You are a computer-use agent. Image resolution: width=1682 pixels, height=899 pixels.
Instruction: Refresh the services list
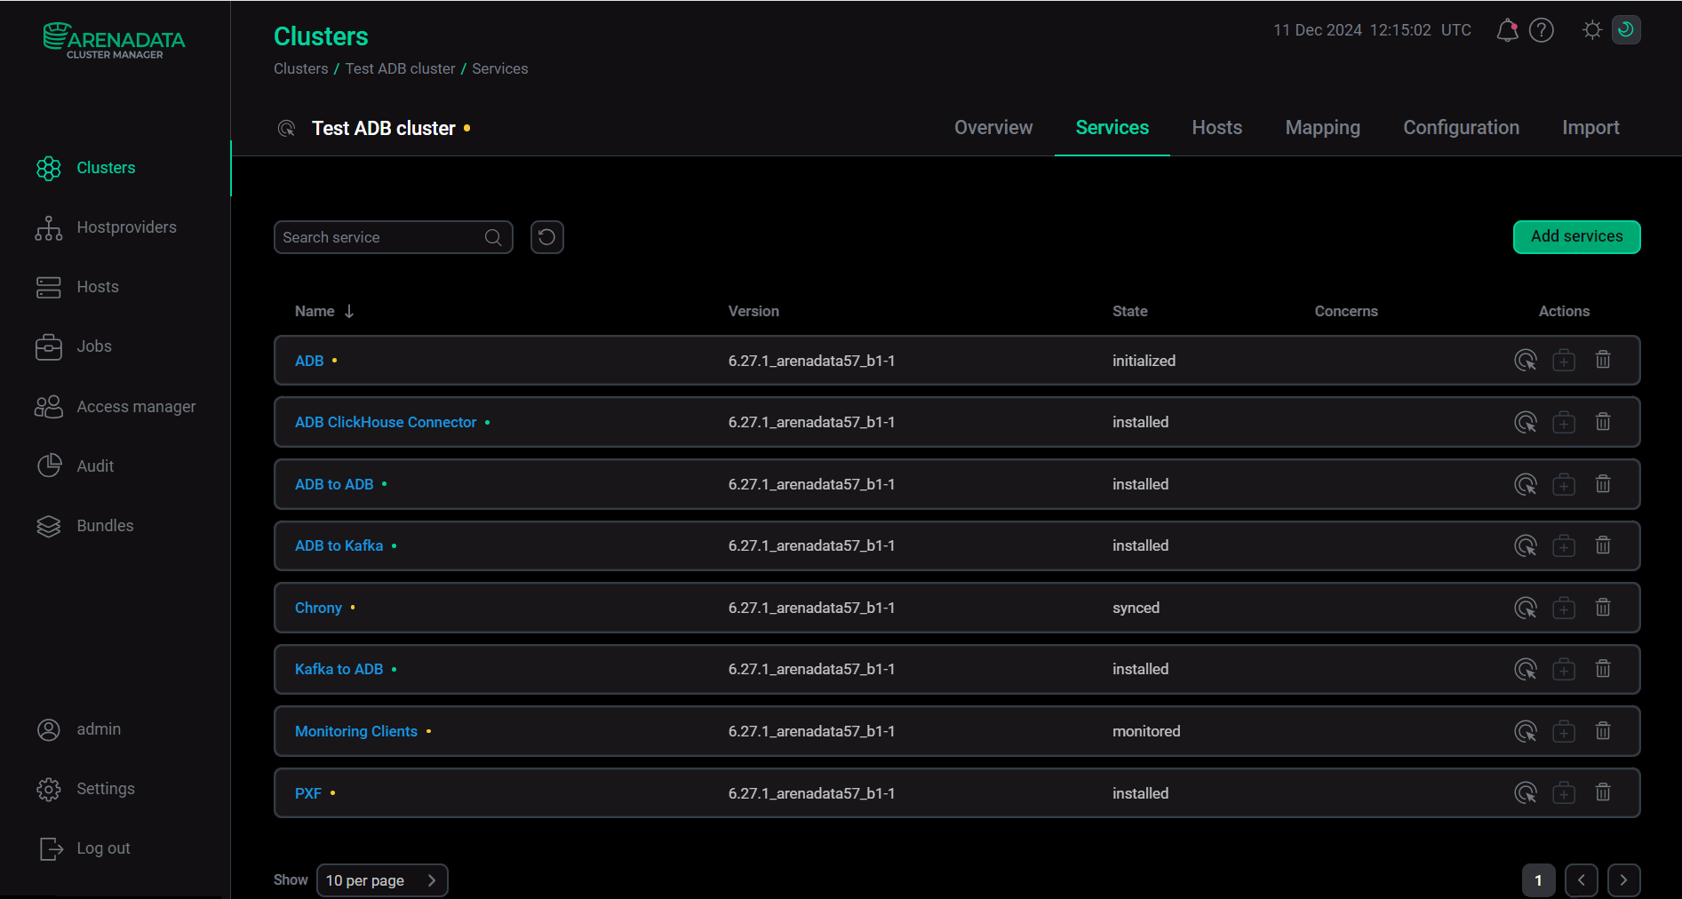tap(547, 237)
